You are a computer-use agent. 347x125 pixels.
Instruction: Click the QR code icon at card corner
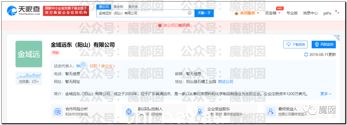(337, 38)
